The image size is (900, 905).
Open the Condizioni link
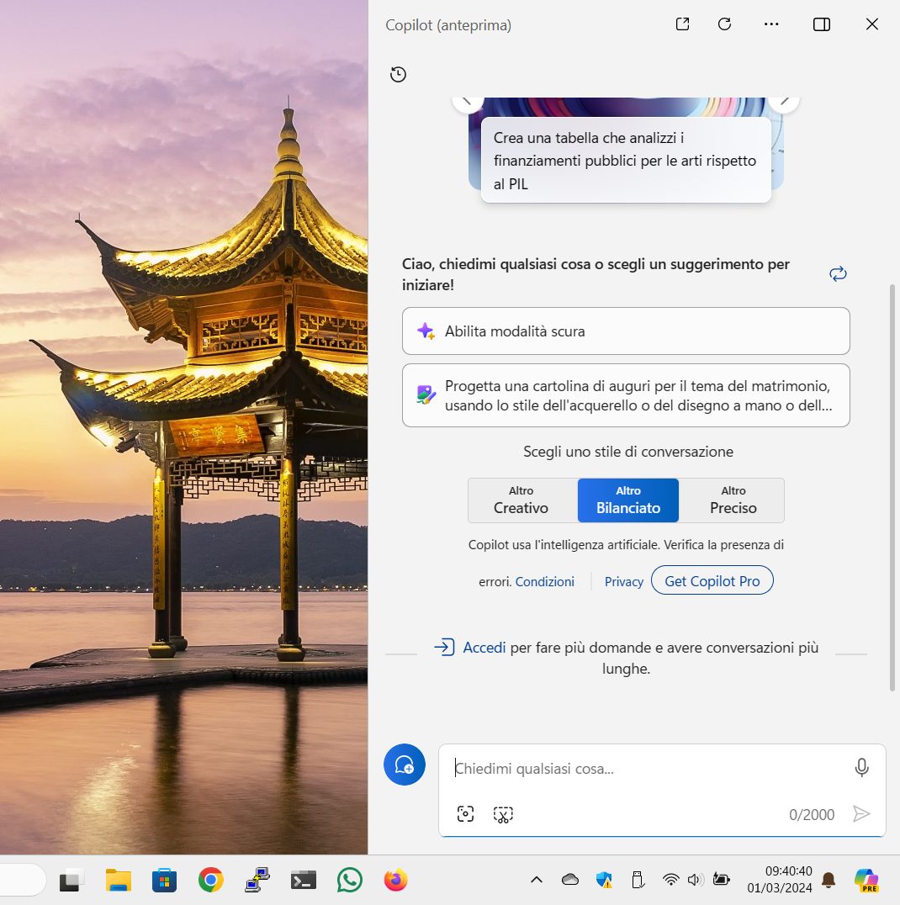point(544,581)
